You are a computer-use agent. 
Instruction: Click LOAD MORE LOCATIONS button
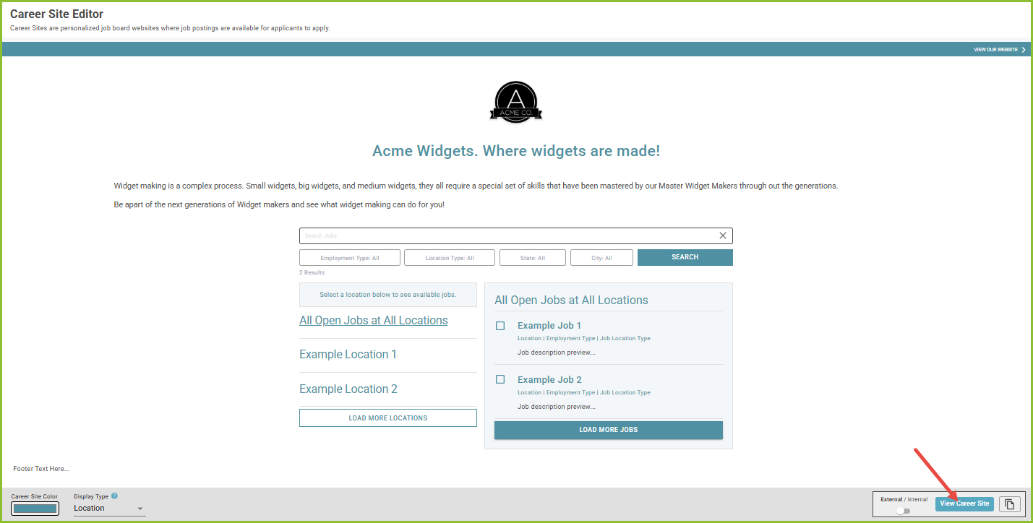click(388, 418)
